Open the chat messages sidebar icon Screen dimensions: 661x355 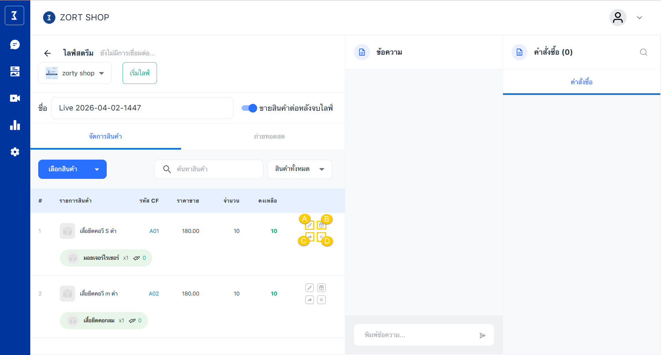pos(15,45)
